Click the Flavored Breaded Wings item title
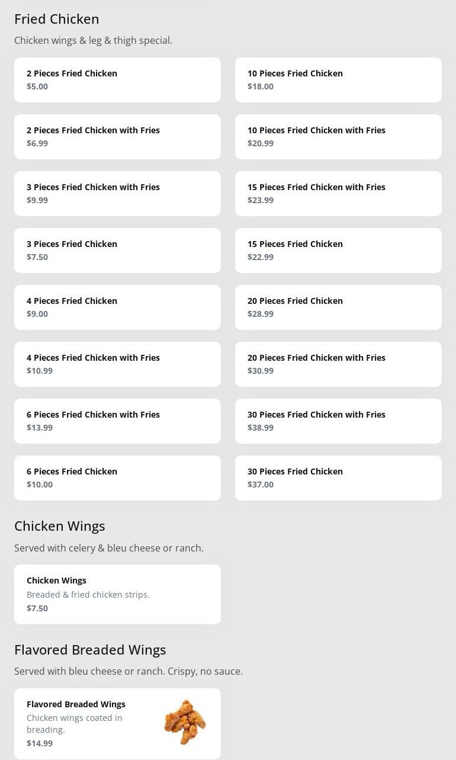This screenshot has width=456, height=760. (76, 704)
